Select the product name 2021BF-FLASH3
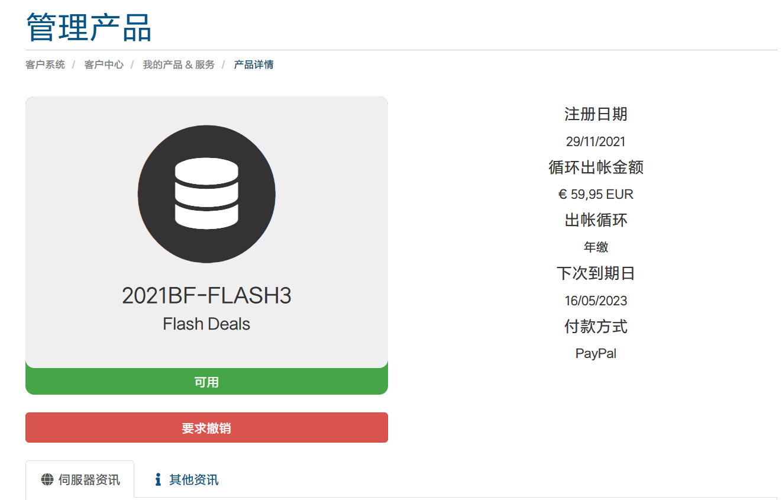 (x=206, y=295)
